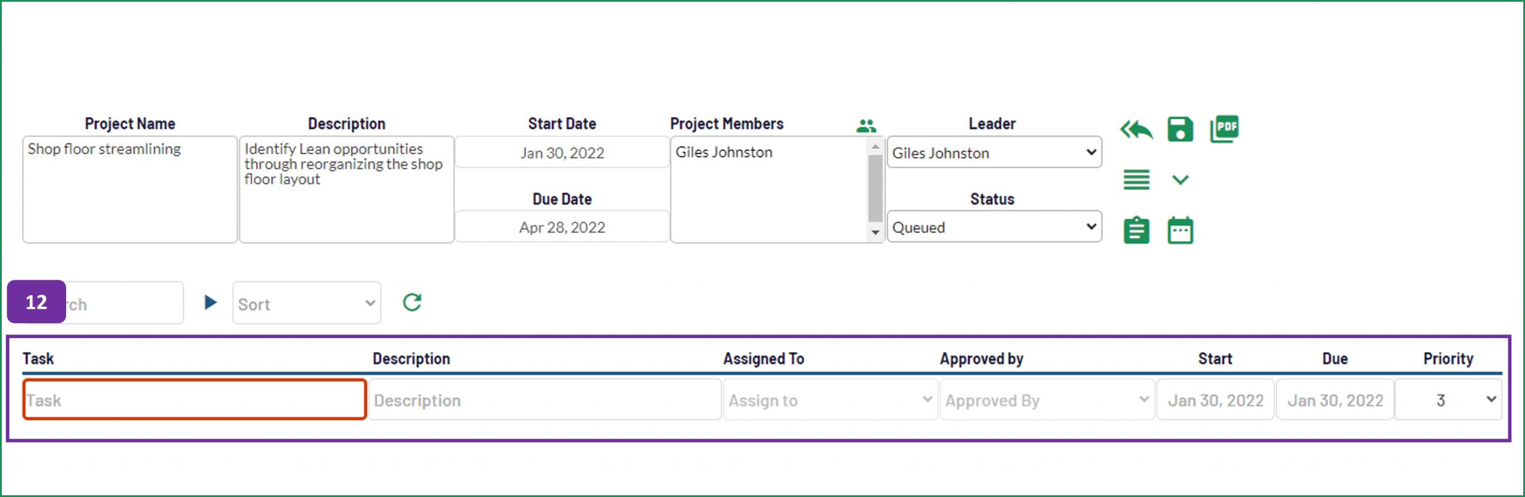Open the Approved By dropdown
This screenshot has width=1525, height=497.
[x=1047, y=400]
